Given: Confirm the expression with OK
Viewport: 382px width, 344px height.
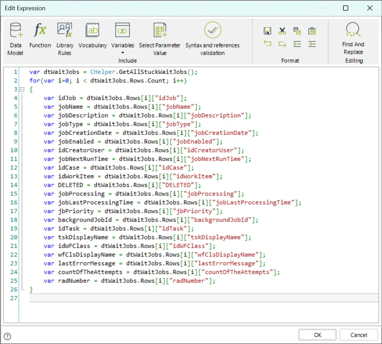Looking at the screenshot, I should (317, 335).
